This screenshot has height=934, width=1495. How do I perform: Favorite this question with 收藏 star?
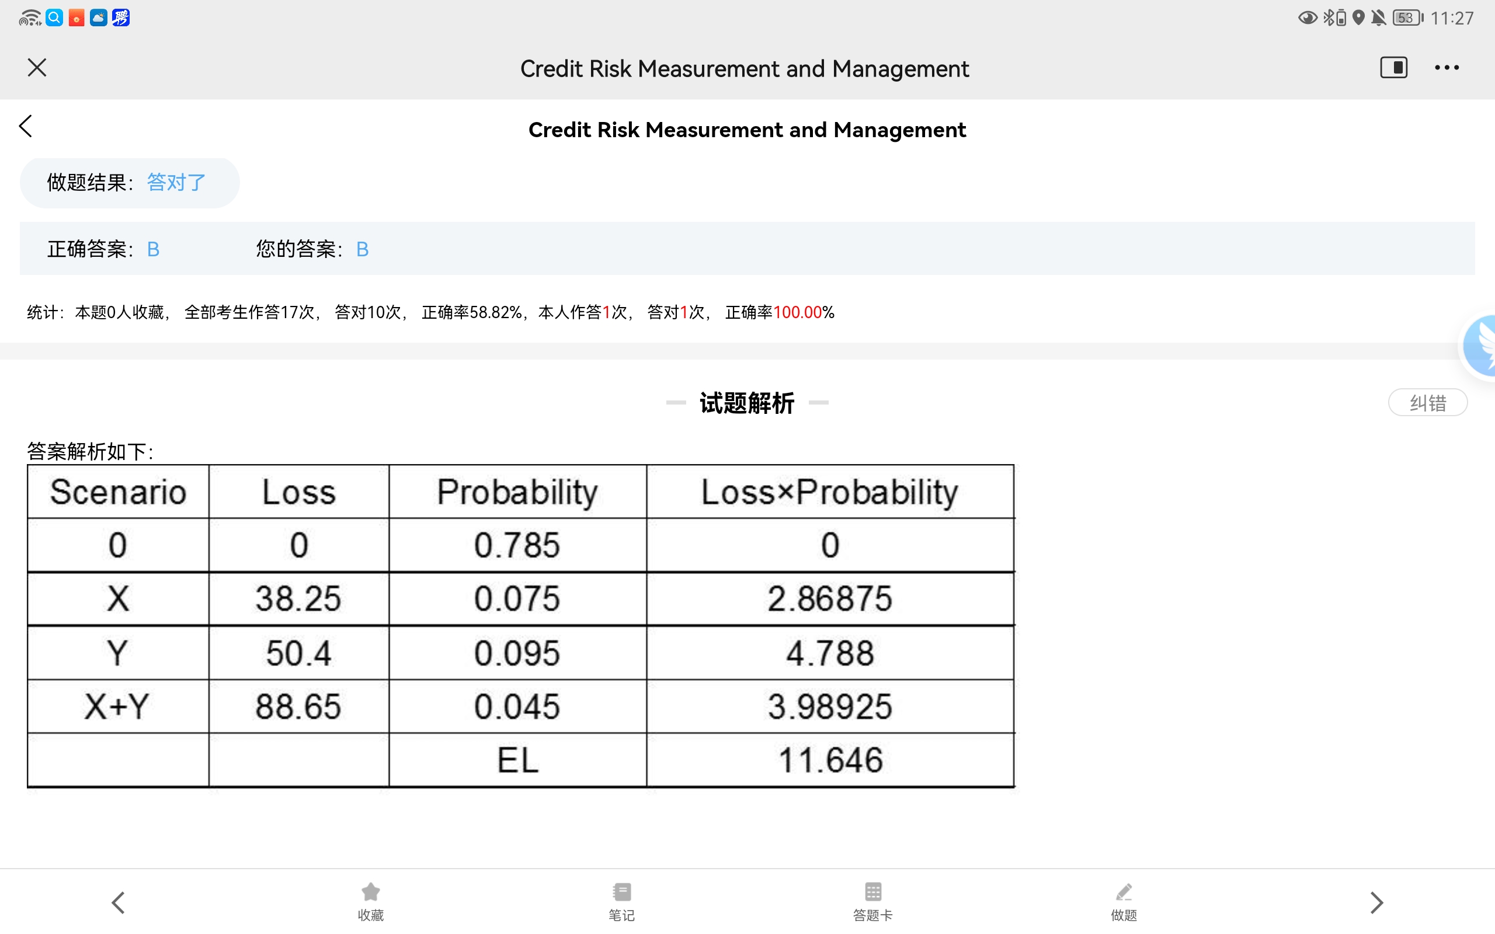(371, 901)
